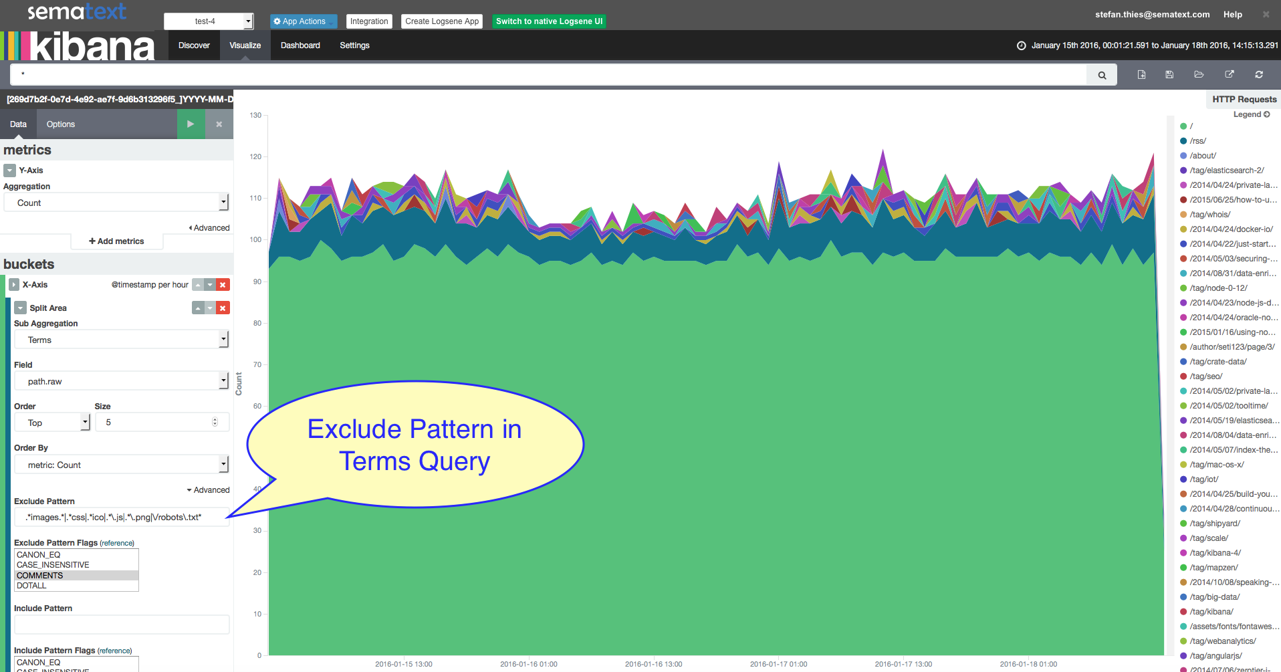The image size is (1281, 672).
Task: Open the Include Pattern Flags reference link
Action: (x=114, y=651)
